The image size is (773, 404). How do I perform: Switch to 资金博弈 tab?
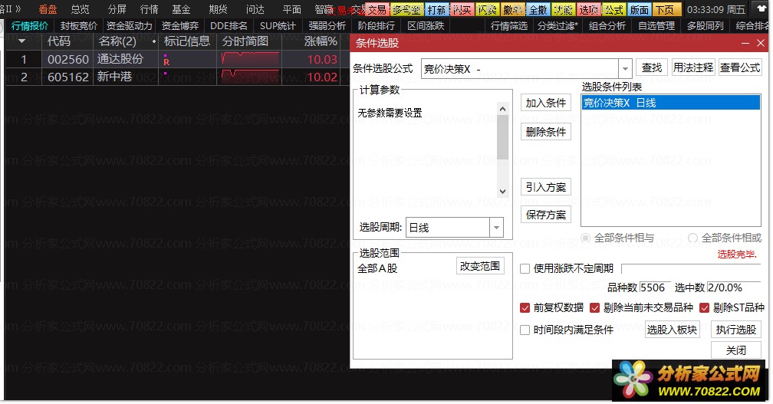tap(180, 25)
